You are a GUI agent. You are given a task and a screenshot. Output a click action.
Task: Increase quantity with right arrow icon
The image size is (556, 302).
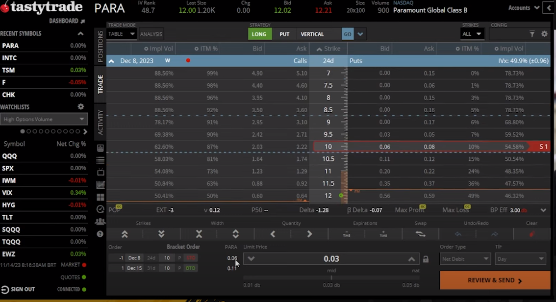coord(309,234)
